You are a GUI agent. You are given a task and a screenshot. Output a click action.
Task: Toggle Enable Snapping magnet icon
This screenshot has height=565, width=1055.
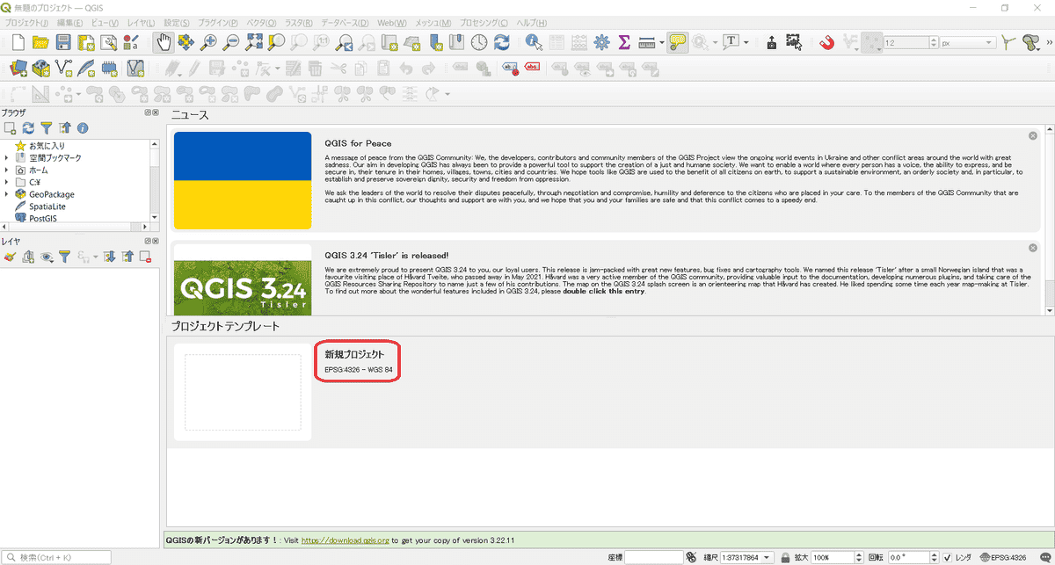826,41
